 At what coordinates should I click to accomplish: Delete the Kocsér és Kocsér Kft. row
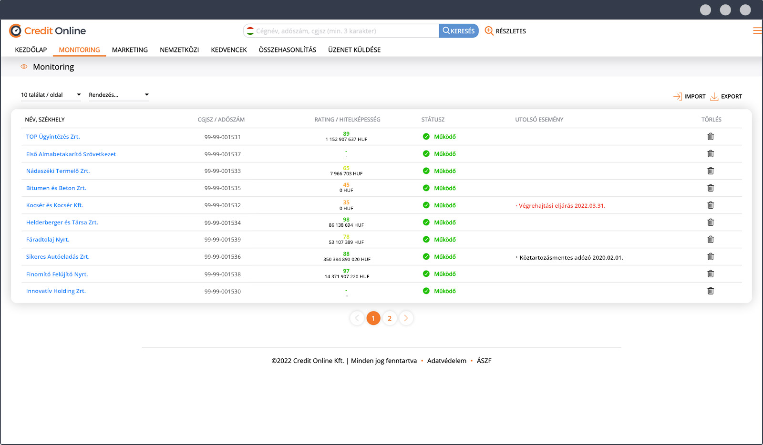[711, 205]
